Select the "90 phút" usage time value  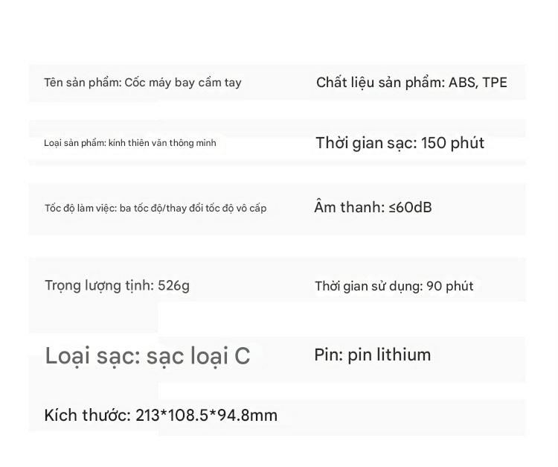pyautogui.click(x=450, y=286)
